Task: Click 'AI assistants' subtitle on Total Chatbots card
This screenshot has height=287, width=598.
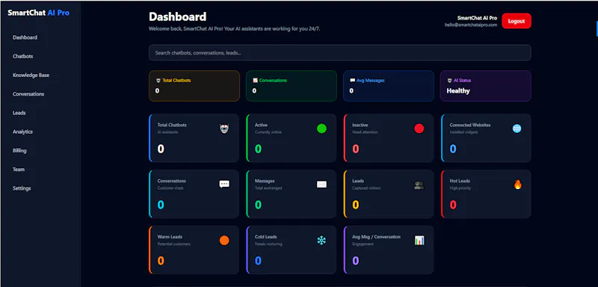Action: [x=167, y=132]
